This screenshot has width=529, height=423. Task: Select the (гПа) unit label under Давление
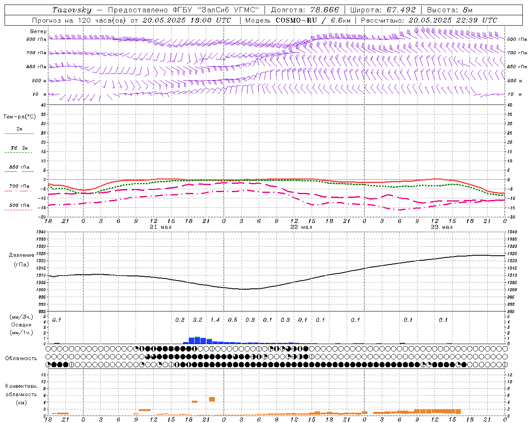click(x=21, y=264)
